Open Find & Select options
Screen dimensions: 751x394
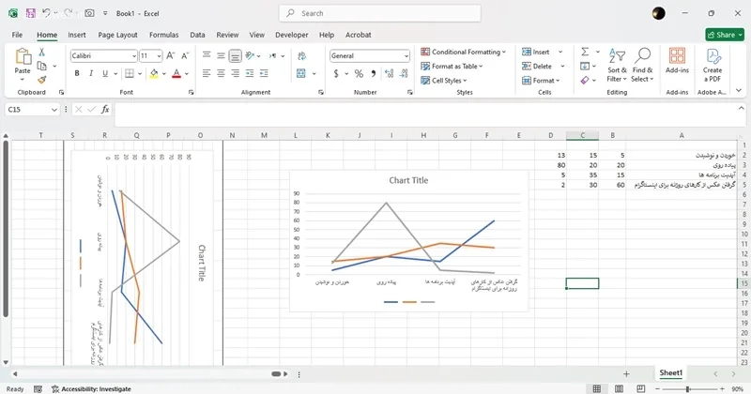pos(642,65)
